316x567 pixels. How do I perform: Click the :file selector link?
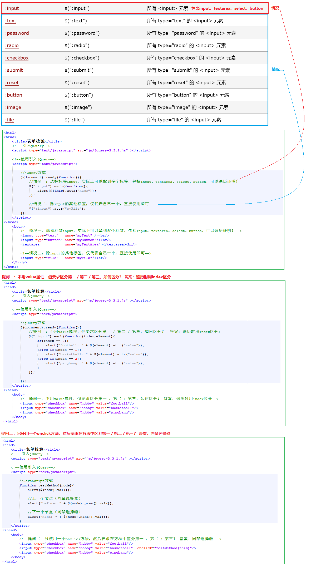point(9,120)
